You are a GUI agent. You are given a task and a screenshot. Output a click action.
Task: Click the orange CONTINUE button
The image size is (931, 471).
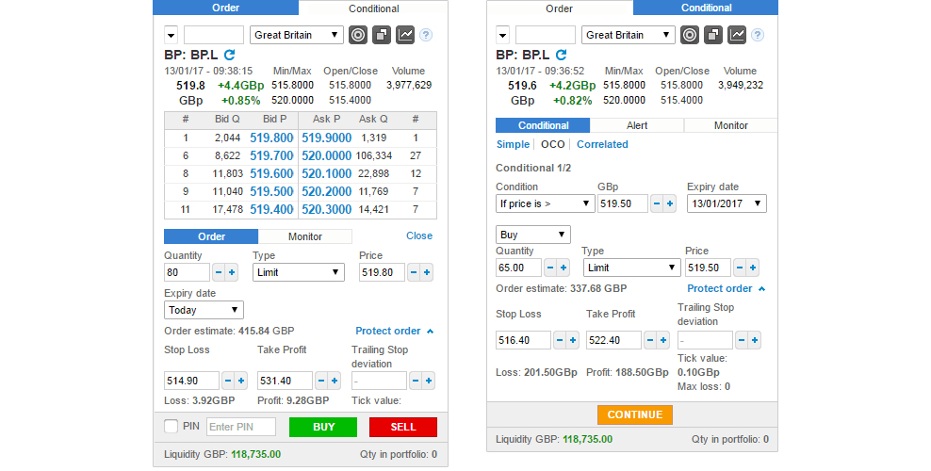(635, 414)
